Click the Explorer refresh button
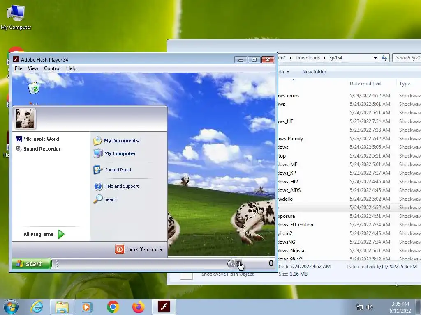 click(x=384, y=58)
